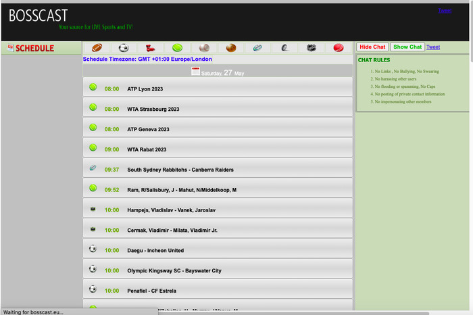Click tennis ball icon in ATP Geneva 2023 row
The width and height of the screenshot is (473, 315).
pyautogui.click(x=93, y=127)
